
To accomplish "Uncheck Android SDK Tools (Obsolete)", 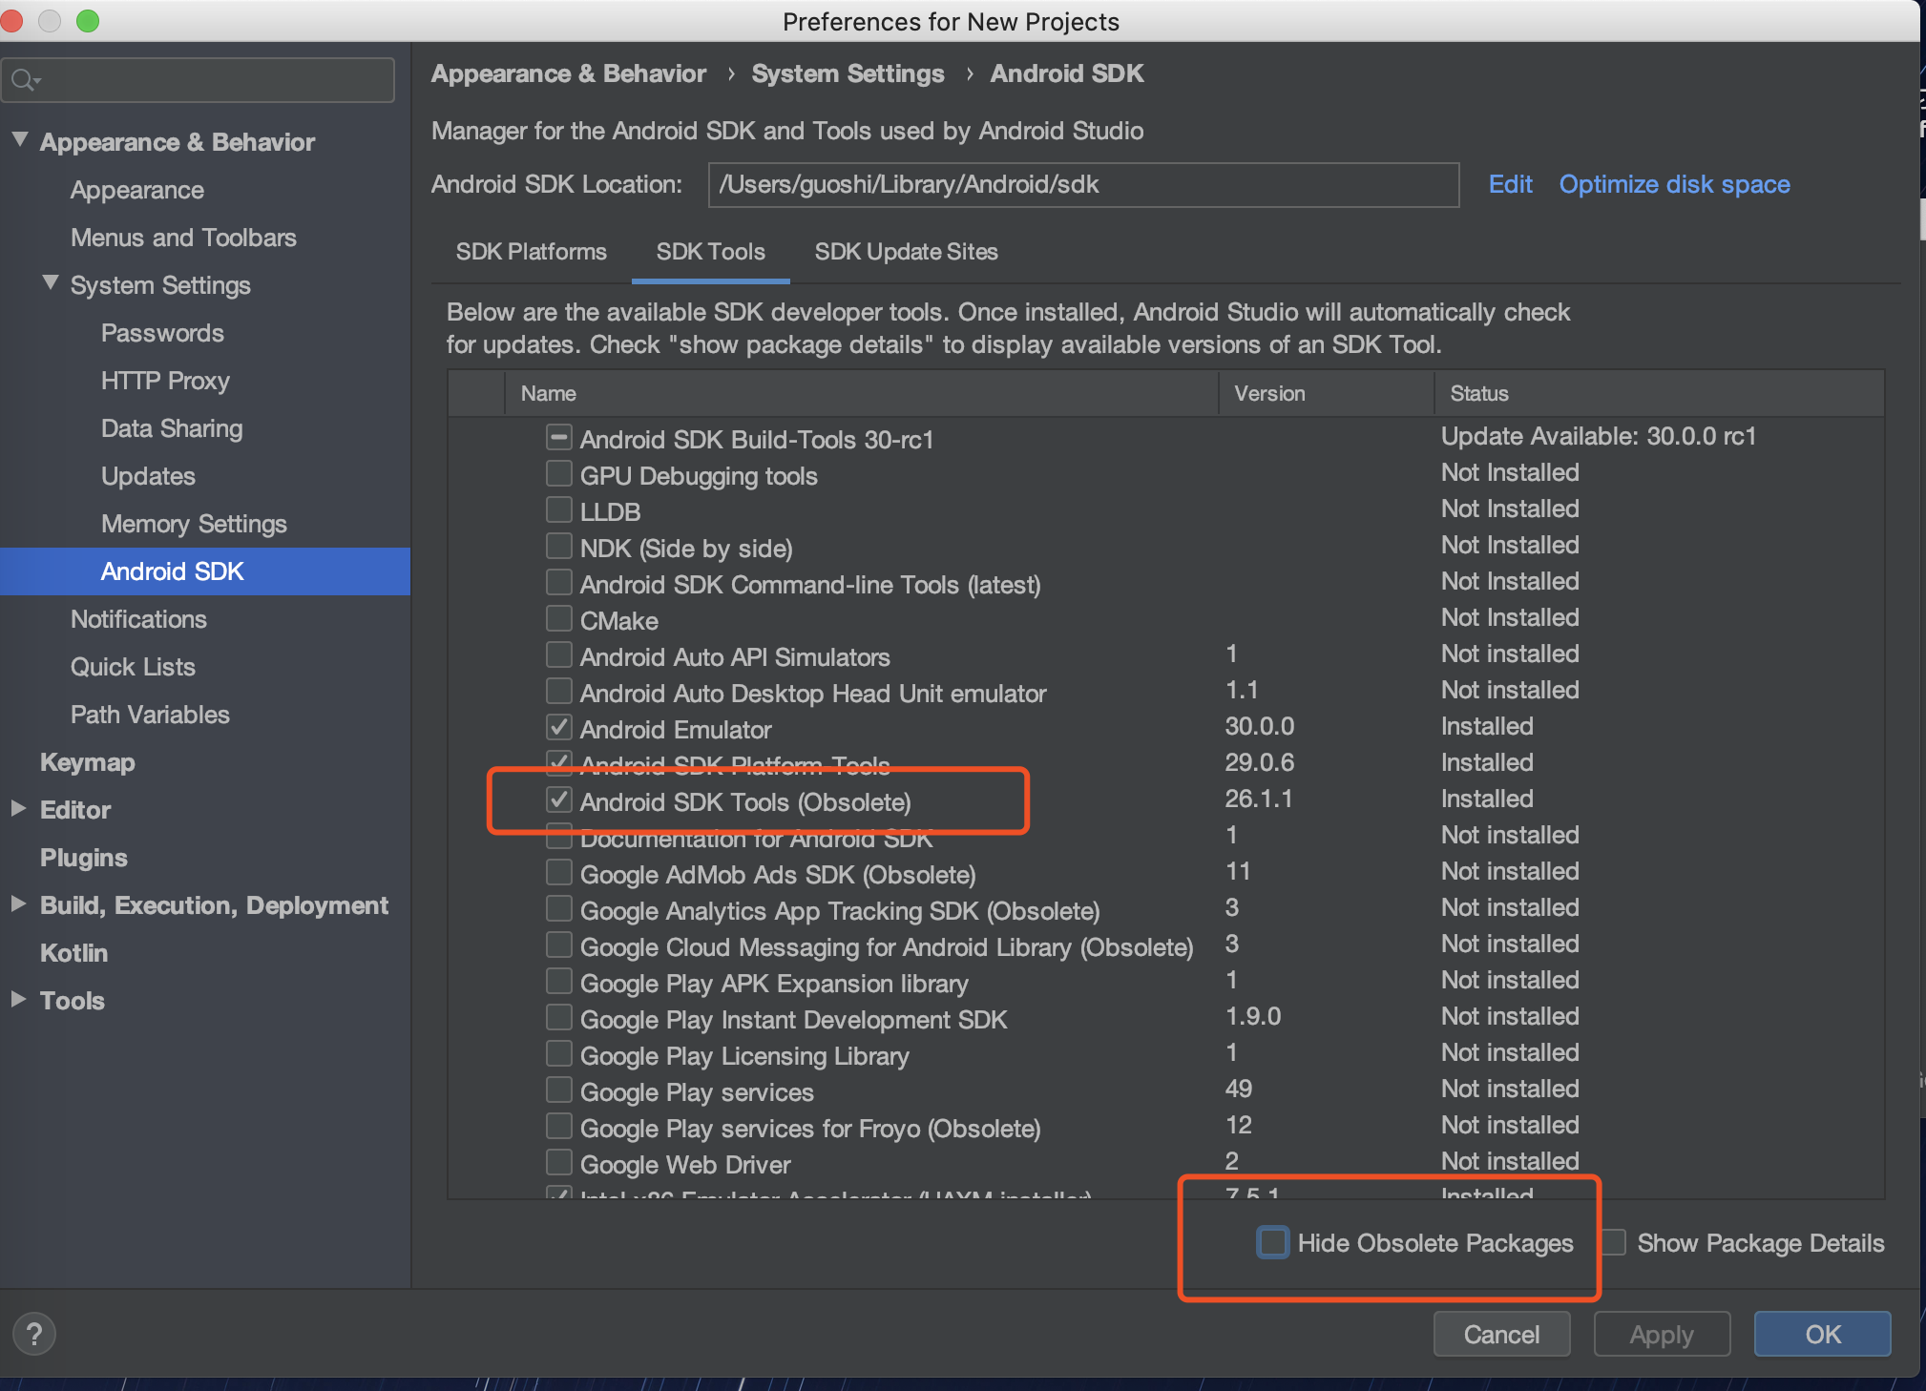I will (x=559, y=800).
